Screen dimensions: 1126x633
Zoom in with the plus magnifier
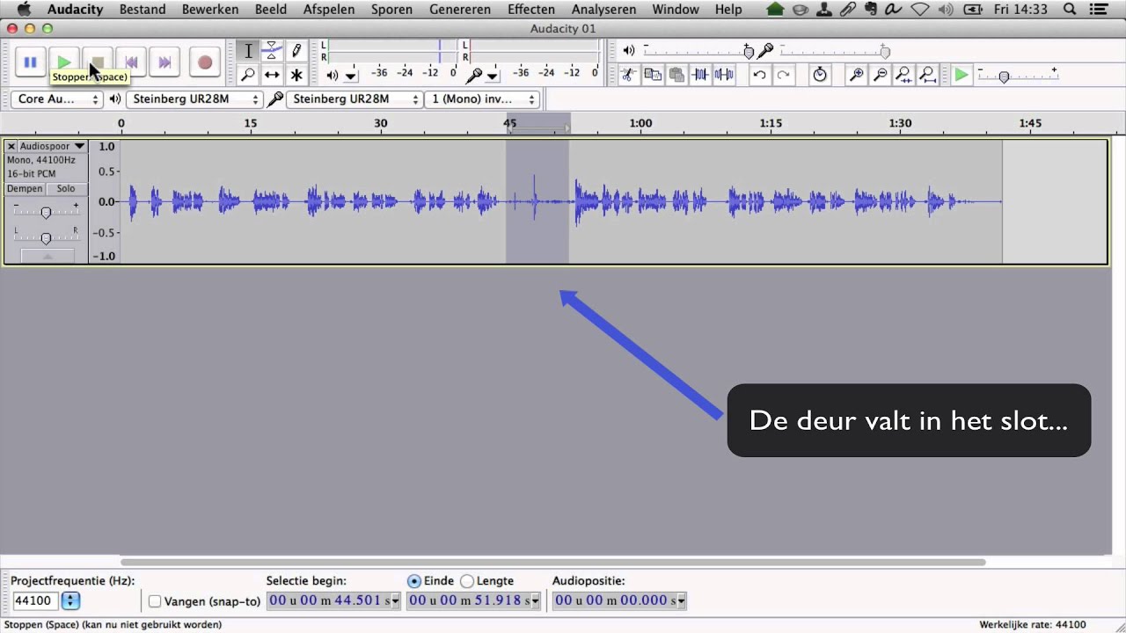click(856, 75)
